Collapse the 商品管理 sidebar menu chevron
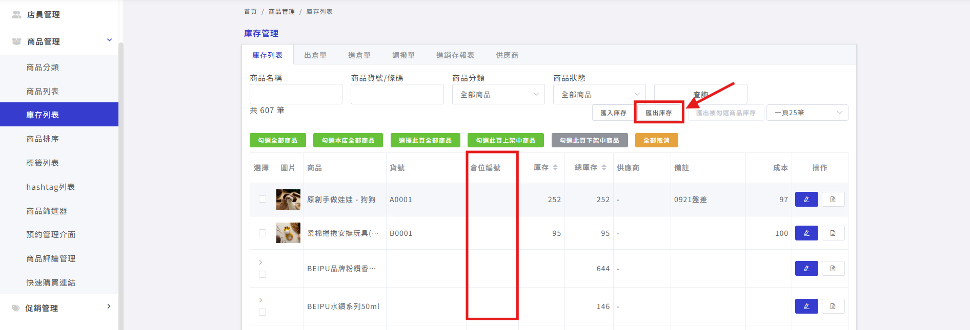Viewport: 970px width, 330px height. (109, 40)
